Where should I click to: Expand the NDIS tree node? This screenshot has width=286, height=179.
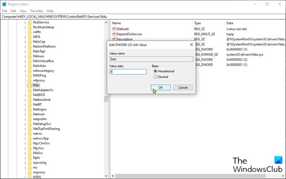[x=25, y=37]
